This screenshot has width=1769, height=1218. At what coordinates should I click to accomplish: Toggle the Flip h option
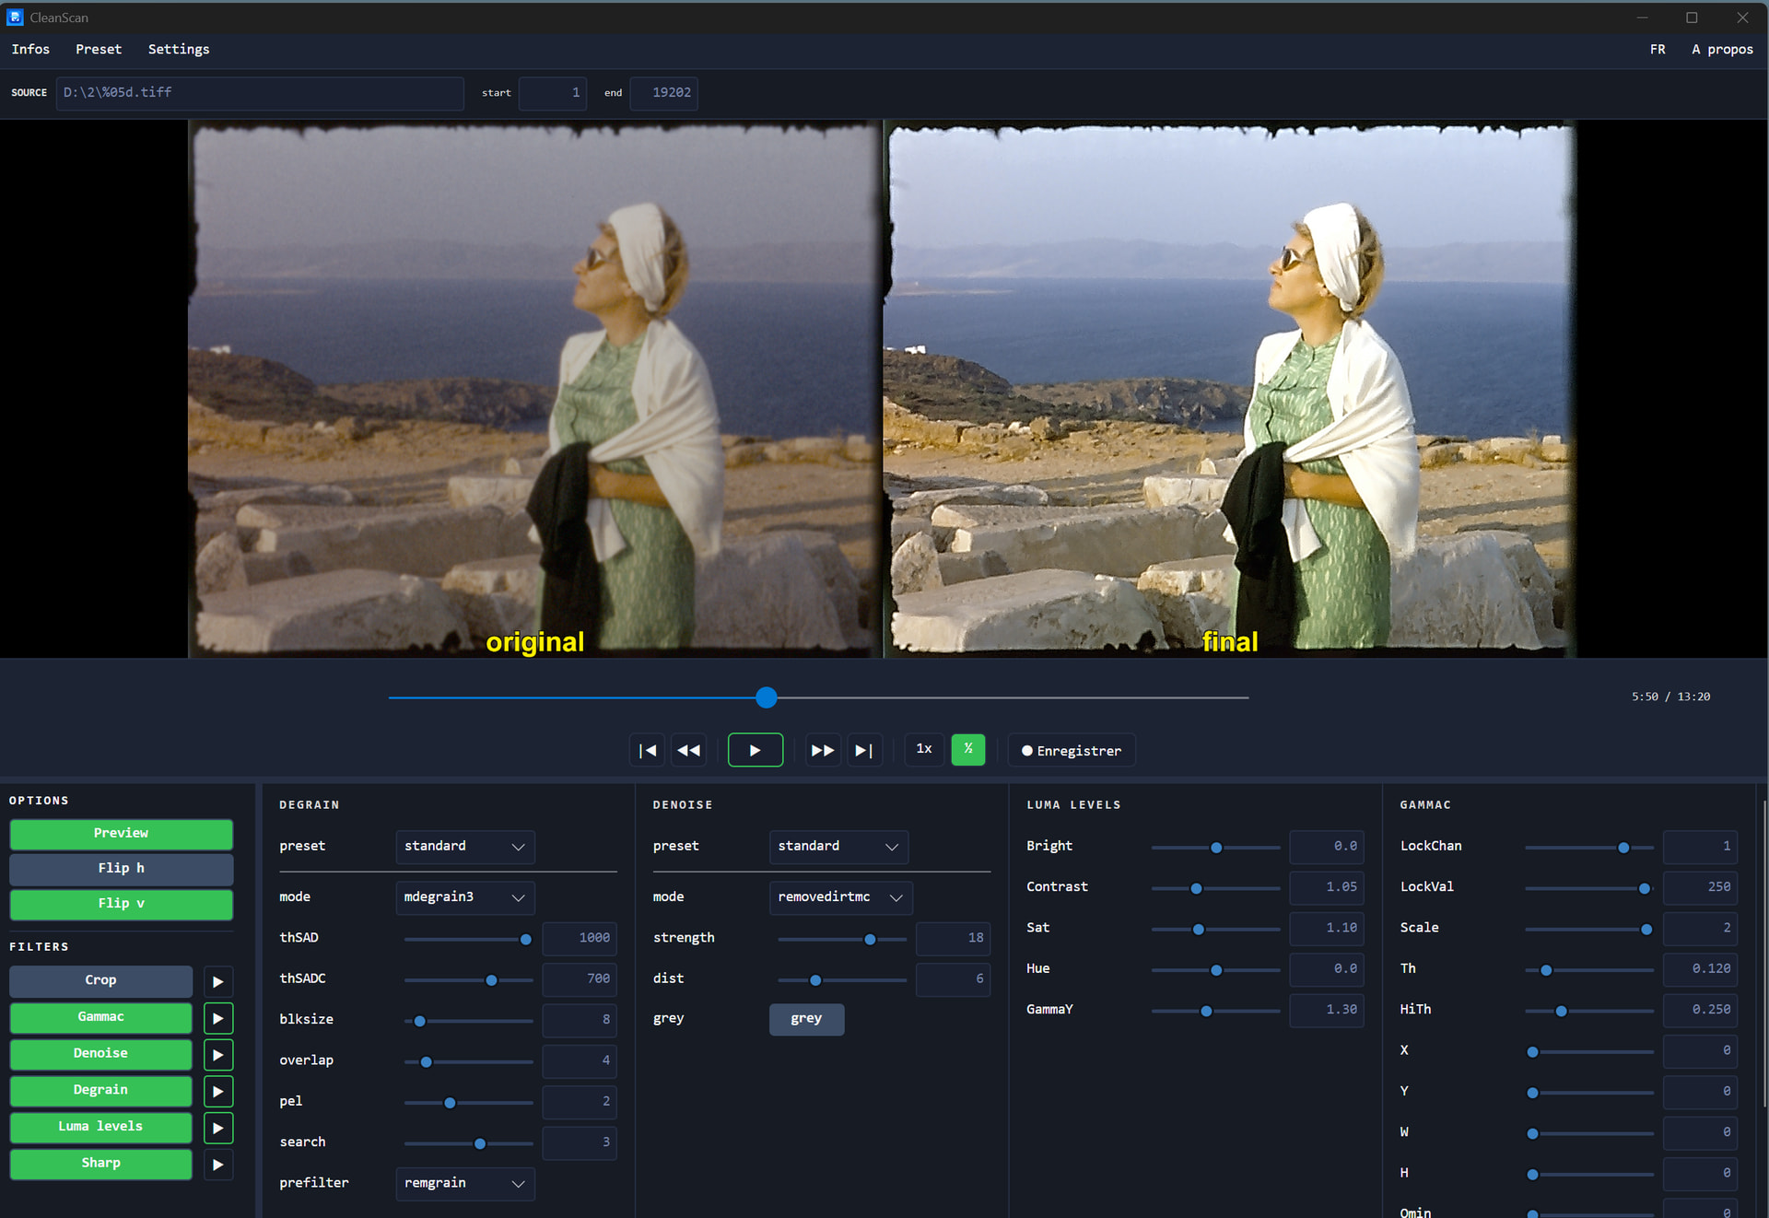(121, 868)
